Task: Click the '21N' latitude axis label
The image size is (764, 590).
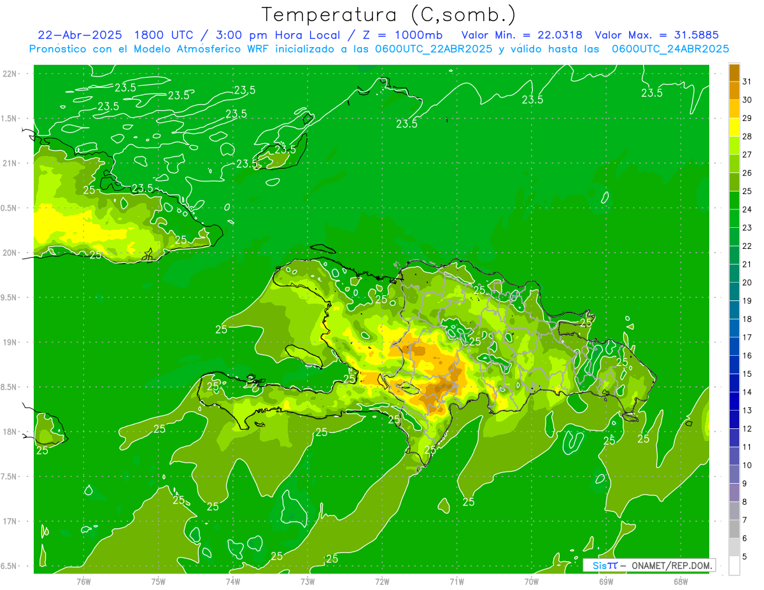Action: [9, 163]
